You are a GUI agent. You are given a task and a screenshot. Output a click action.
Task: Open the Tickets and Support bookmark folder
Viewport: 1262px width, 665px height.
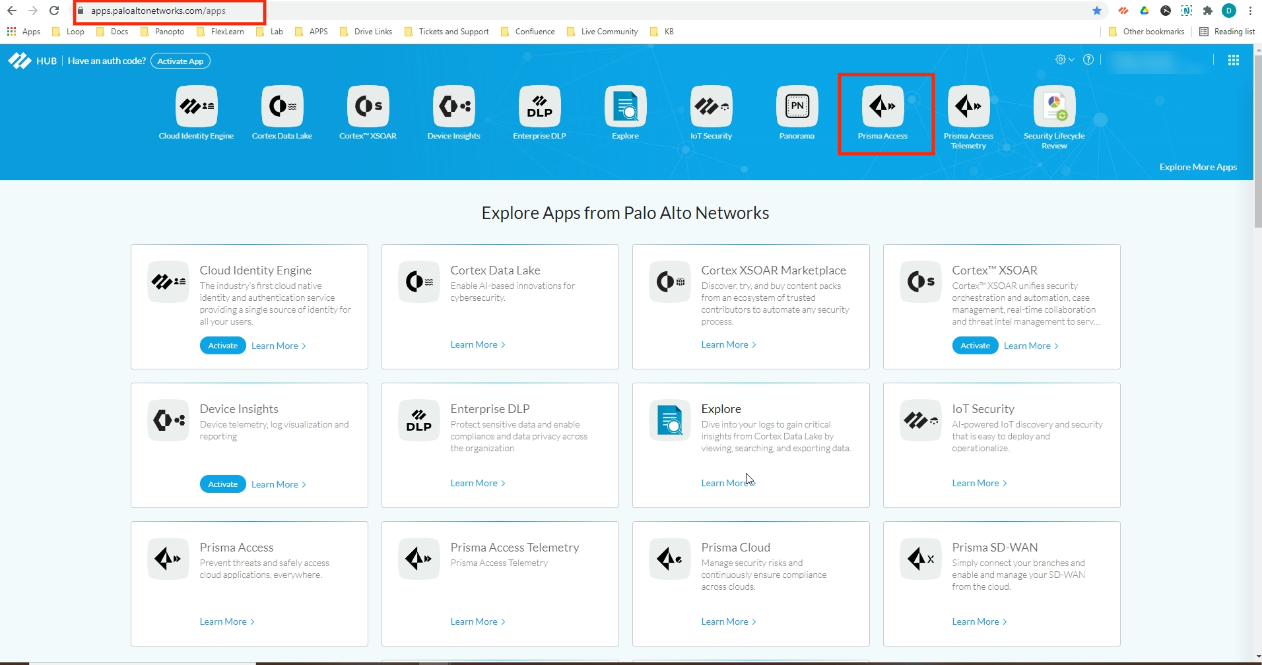pos(453,32)
